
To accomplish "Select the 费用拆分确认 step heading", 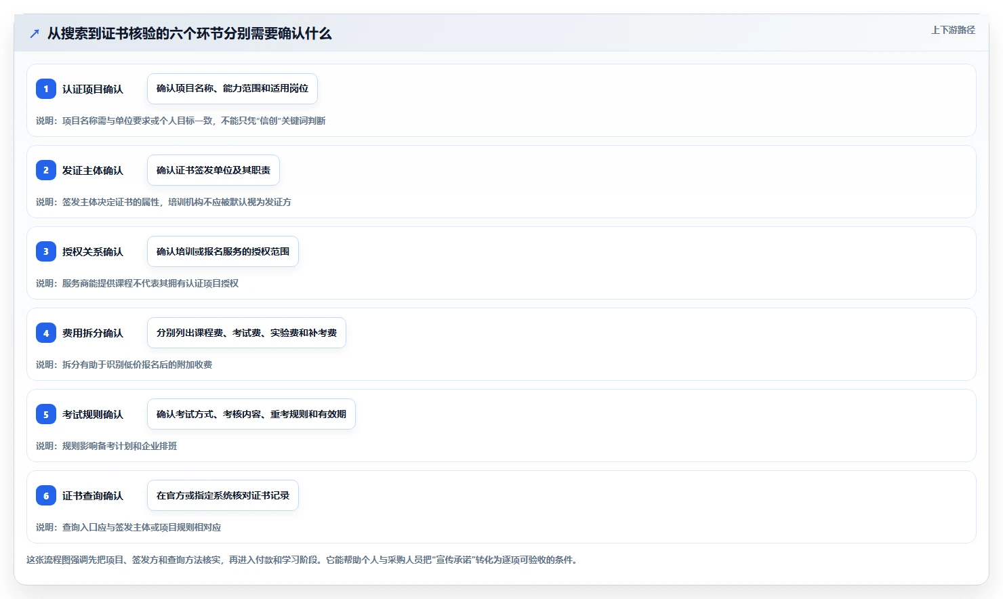I will pos(93,333).
